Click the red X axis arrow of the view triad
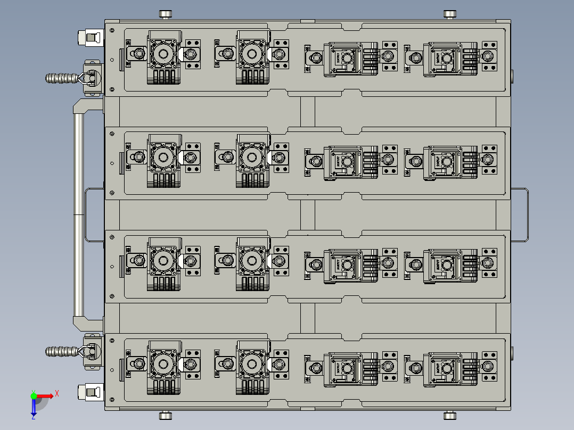The width and height of the screenshot is (574, 430). [45, 396]
